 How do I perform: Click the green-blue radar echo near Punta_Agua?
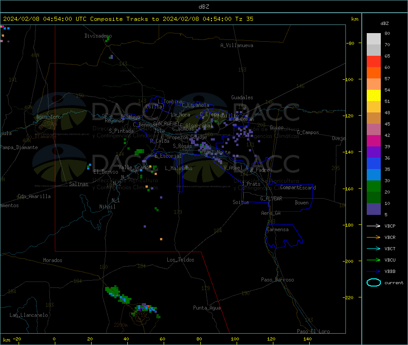[146, 309]
